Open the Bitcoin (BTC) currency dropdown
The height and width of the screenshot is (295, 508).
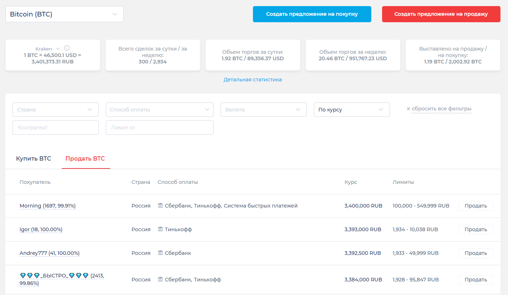point(65,14)
